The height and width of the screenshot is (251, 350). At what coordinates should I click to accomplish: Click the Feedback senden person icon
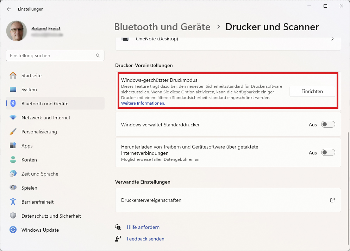(x=118, y=239)
